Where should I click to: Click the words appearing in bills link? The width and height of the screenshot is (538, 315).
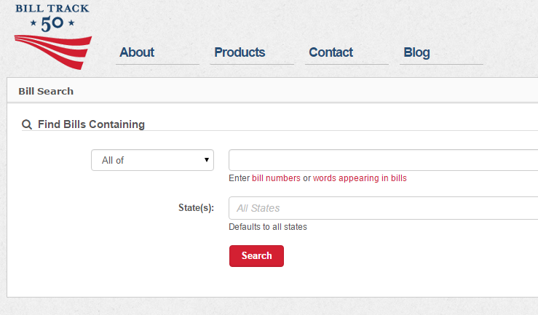(360, 178)
